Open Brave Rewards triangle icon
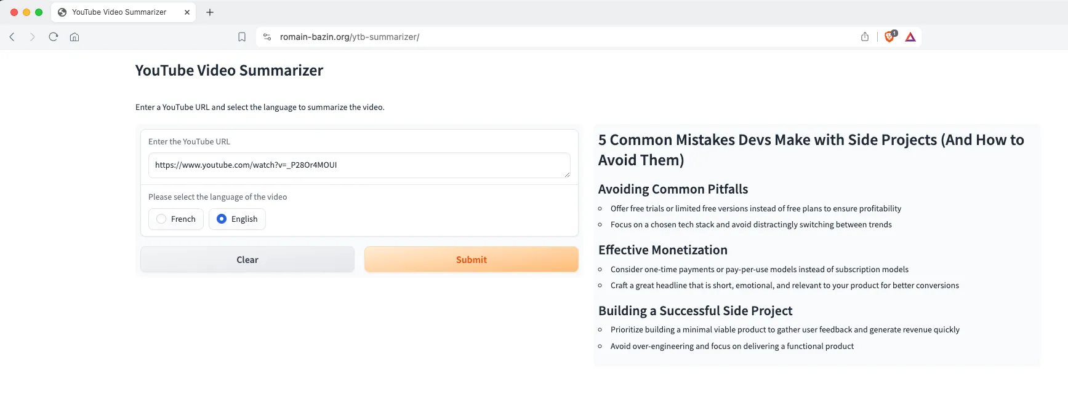1068x400 pixels. (910, 37)
